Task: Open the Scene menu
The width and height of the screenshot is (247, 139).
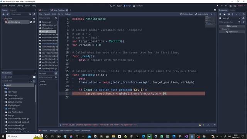Action: pyautogui.click(x=4, y=6)
